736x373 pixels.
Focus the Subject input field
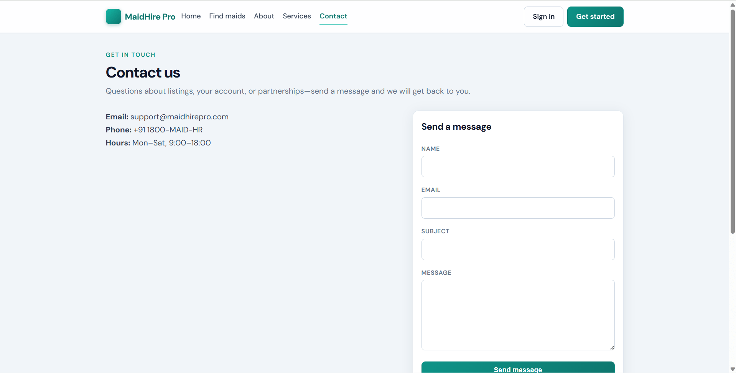(518, 249)
